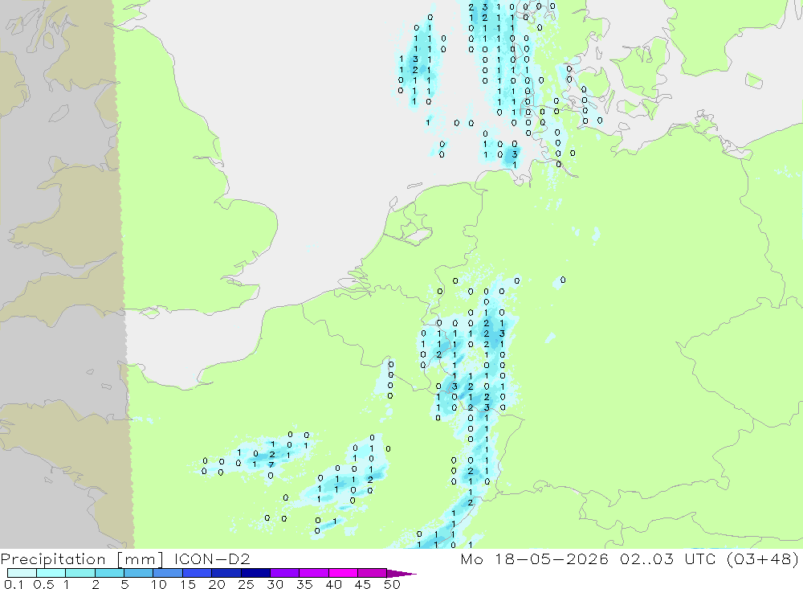Click the map value '7' over France

[x=271, y=465]
